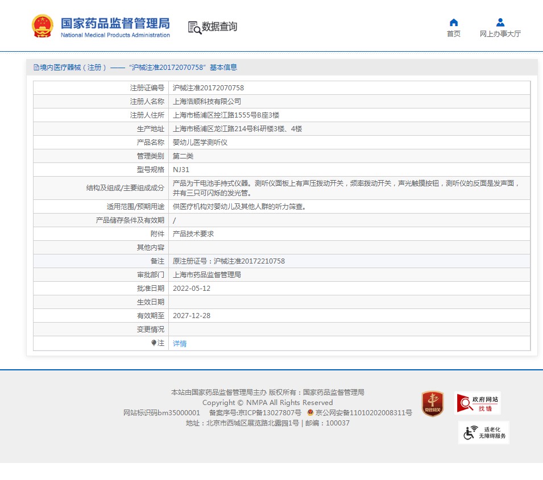Click the 审批部门 row label
The image size is (543, 480).
coord(150,275)
